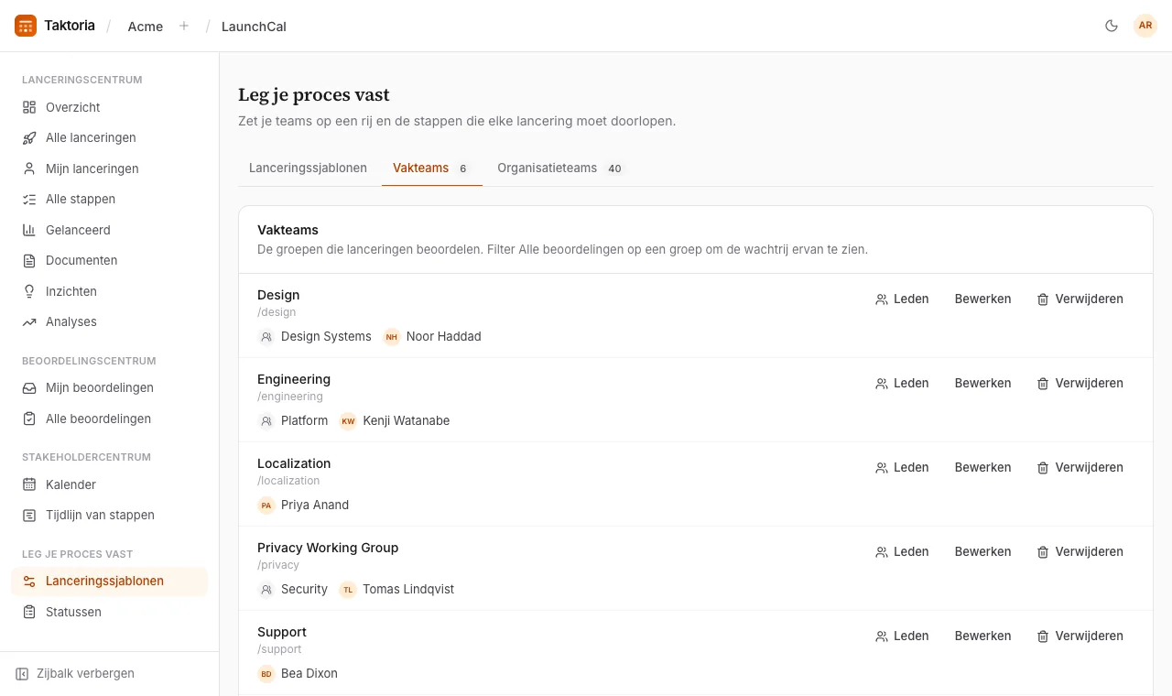
Task: Click the Noor Haddad member name
Action: click(x=444, y=336)
